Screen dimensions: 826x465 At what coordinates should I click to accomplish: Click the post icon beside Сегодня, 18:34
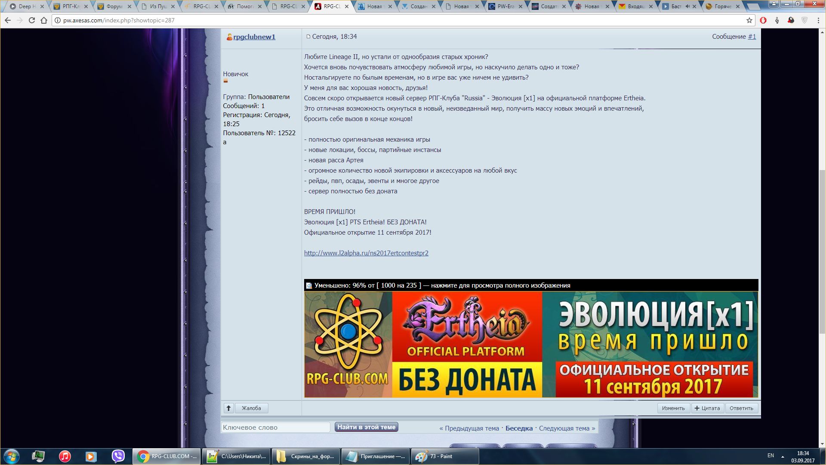[x=308, y=37]
